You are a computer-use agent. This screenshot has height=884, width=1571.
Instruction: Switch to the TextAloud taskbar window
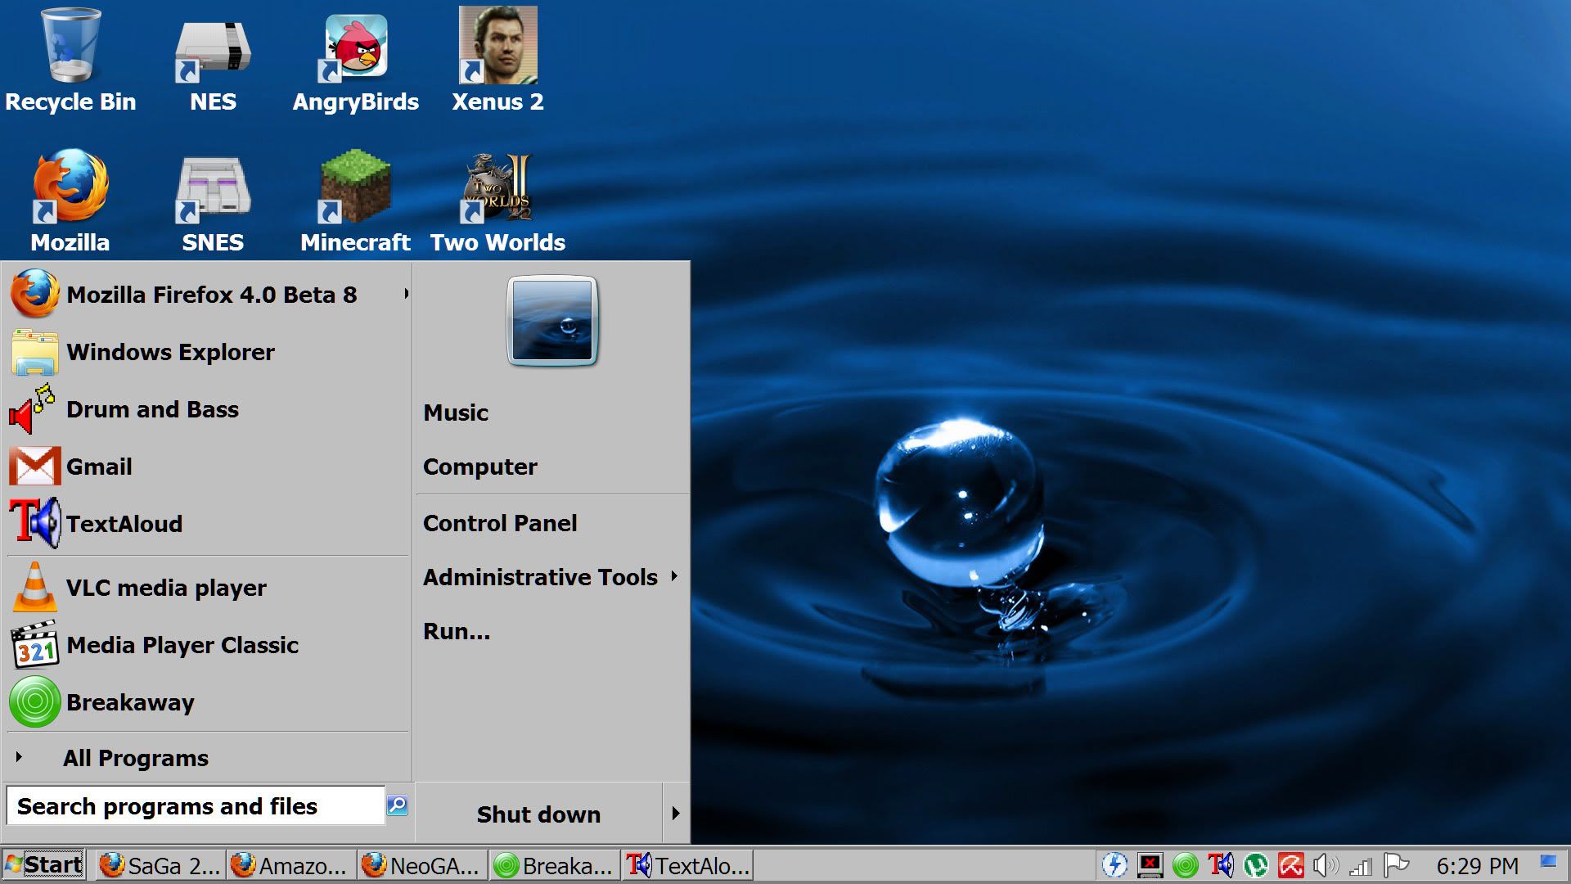687,865
